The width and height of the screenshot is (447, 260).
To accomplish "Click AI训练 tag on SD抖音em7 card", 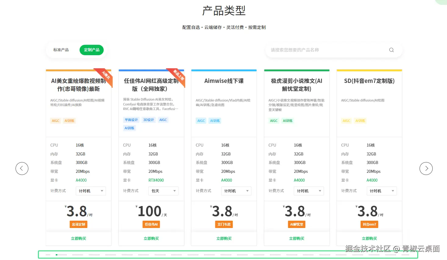I will (360, 121).
